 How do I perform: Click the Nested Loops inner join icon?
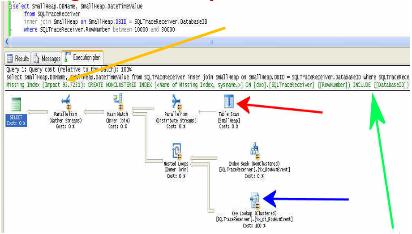click(176, 152)
